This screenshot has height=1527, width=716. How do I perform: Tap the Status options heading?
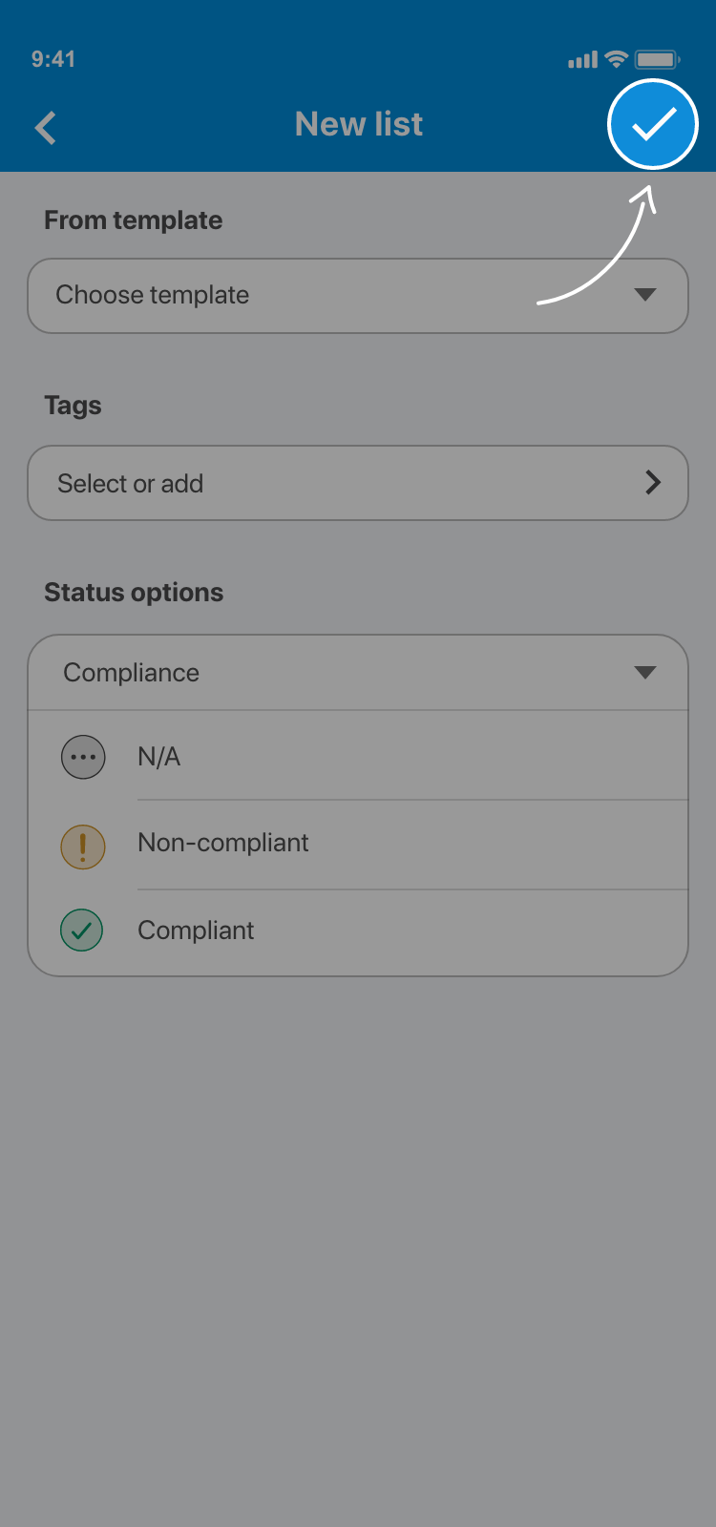click(134, 593)
